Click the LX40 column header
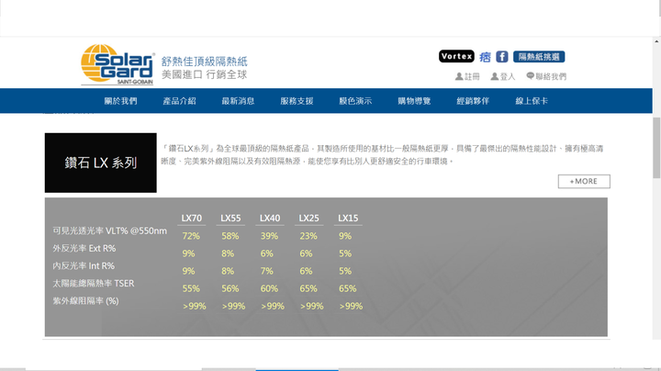 tap(270, 218)
